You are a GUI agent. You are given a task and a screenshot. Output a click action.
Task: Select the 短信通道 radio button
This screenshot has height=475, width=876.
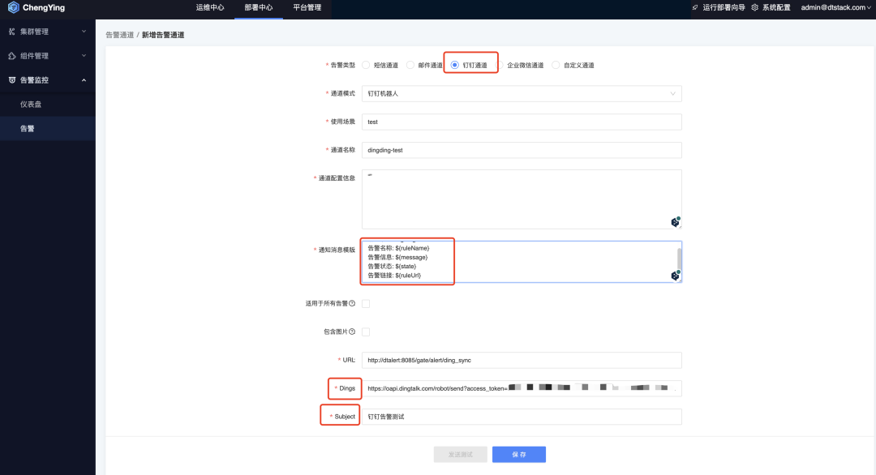pyautogui.click(x=366, y=66)
